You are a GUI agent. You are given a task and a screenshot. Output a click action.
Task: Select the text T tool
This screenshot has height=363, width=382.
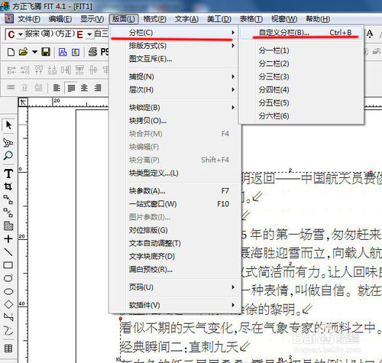tap(8, 173)
